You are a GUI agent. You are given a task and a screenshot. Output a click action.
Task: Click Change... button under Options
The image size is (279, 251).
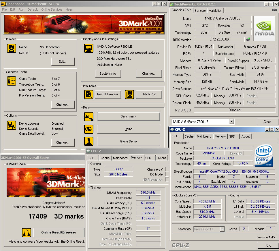point(63,142)
